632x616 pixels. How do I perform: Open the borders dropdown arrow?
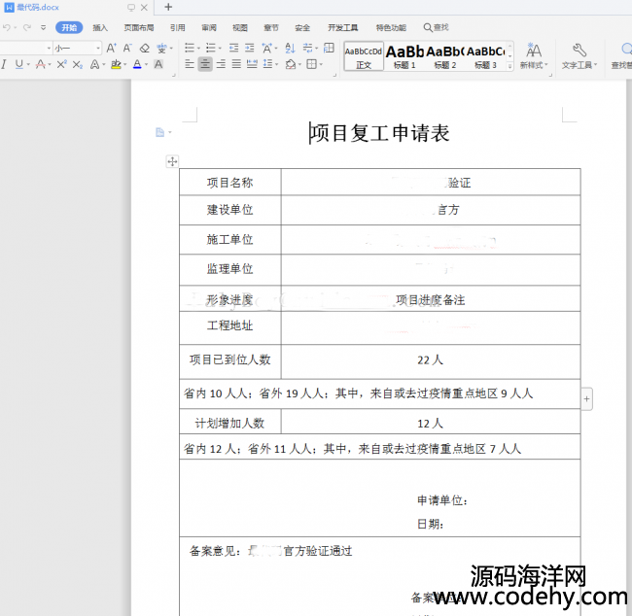click(x=321, y=64)
